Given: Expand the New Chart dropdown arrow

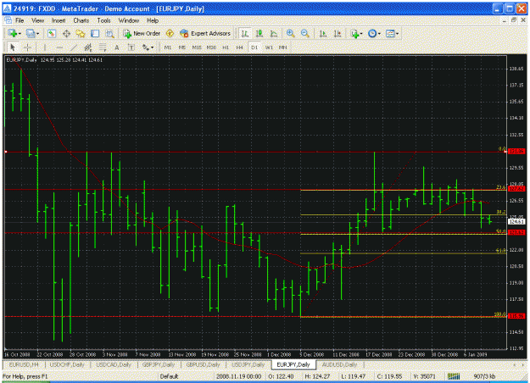Looking at the screenshot, I should tap(20, 34).
